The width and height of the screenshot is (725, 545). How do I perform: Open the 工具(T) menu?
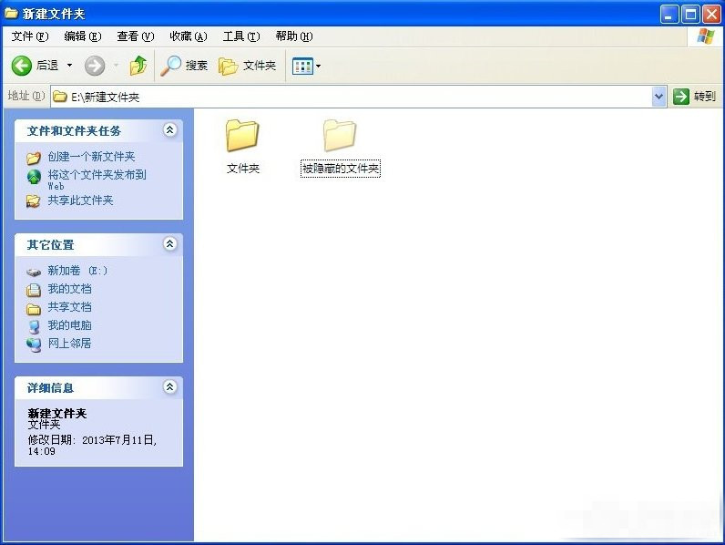[240, 36]
